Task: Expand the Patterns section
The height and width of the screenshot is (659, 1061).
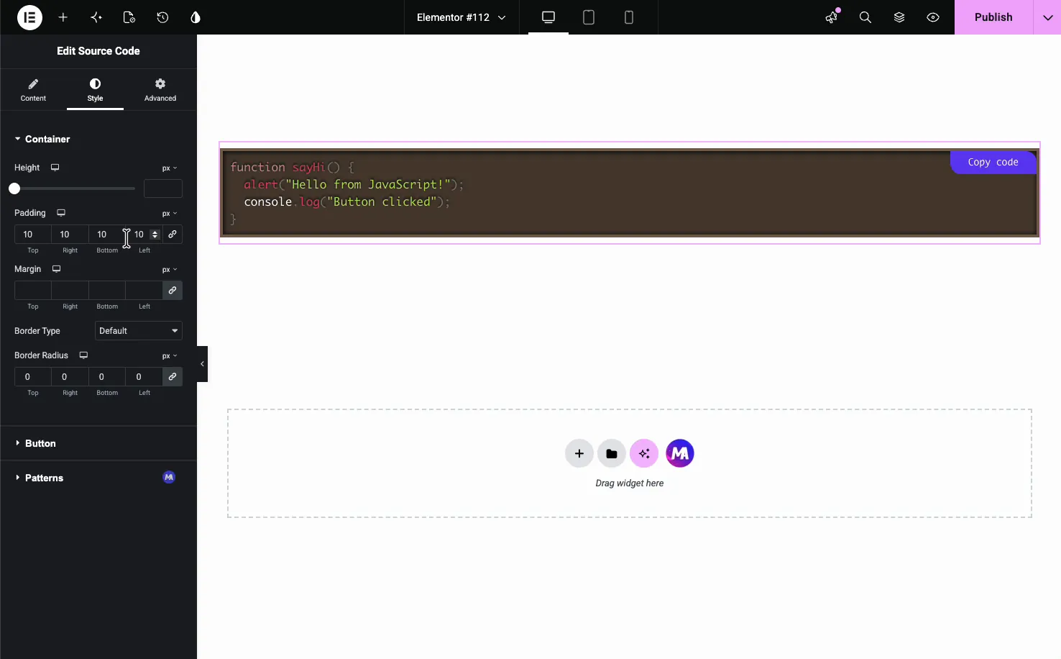Action: pyautogui.click(x=98, y=478)
